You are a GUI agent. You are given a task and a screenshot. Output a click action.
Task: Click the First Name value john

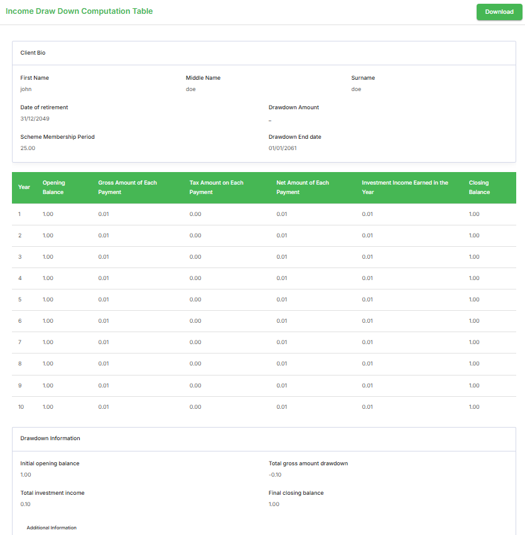(26, 89)
